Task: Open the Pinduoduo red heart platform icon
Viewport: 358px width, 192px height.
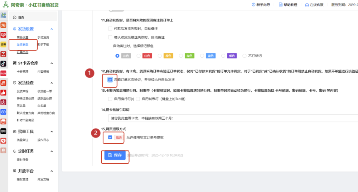Action: pyautogui.click(x=3, y=35)
